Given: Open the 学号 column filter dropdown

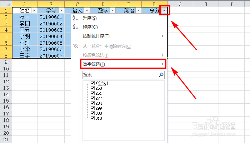Looking at the screenshot, I should [x=61, y=10].
